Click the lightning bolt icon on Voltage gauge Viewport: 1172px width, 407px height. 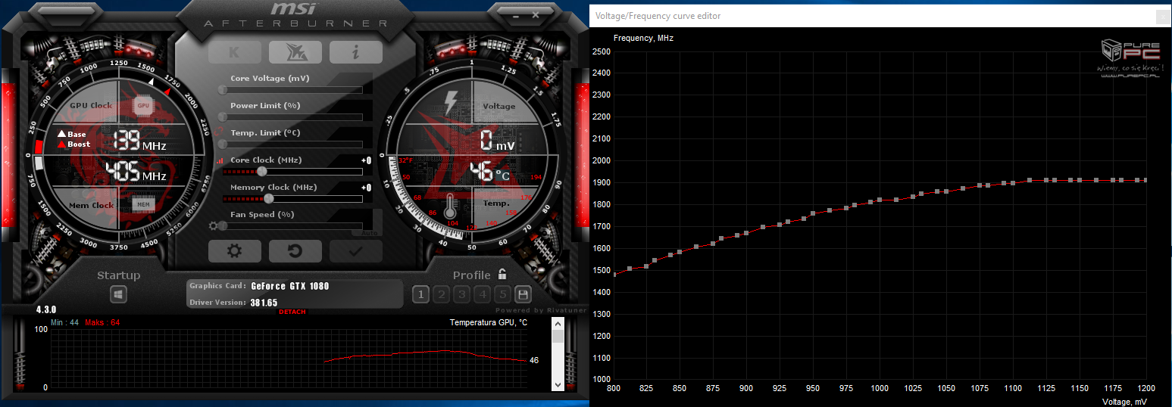(x=452, y=101)
